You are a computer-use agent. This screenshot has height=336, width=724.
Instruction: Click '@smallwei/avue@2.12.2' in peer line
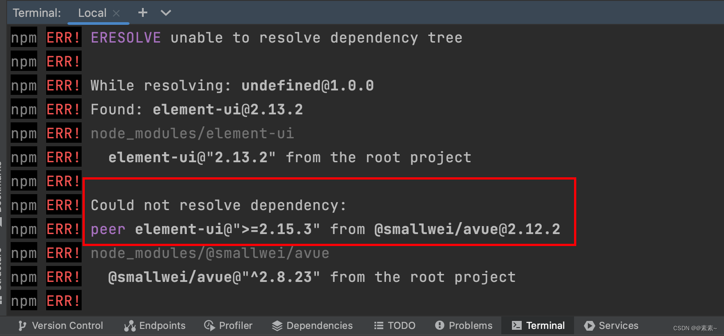pyautogui.click(x=467, y=229)
